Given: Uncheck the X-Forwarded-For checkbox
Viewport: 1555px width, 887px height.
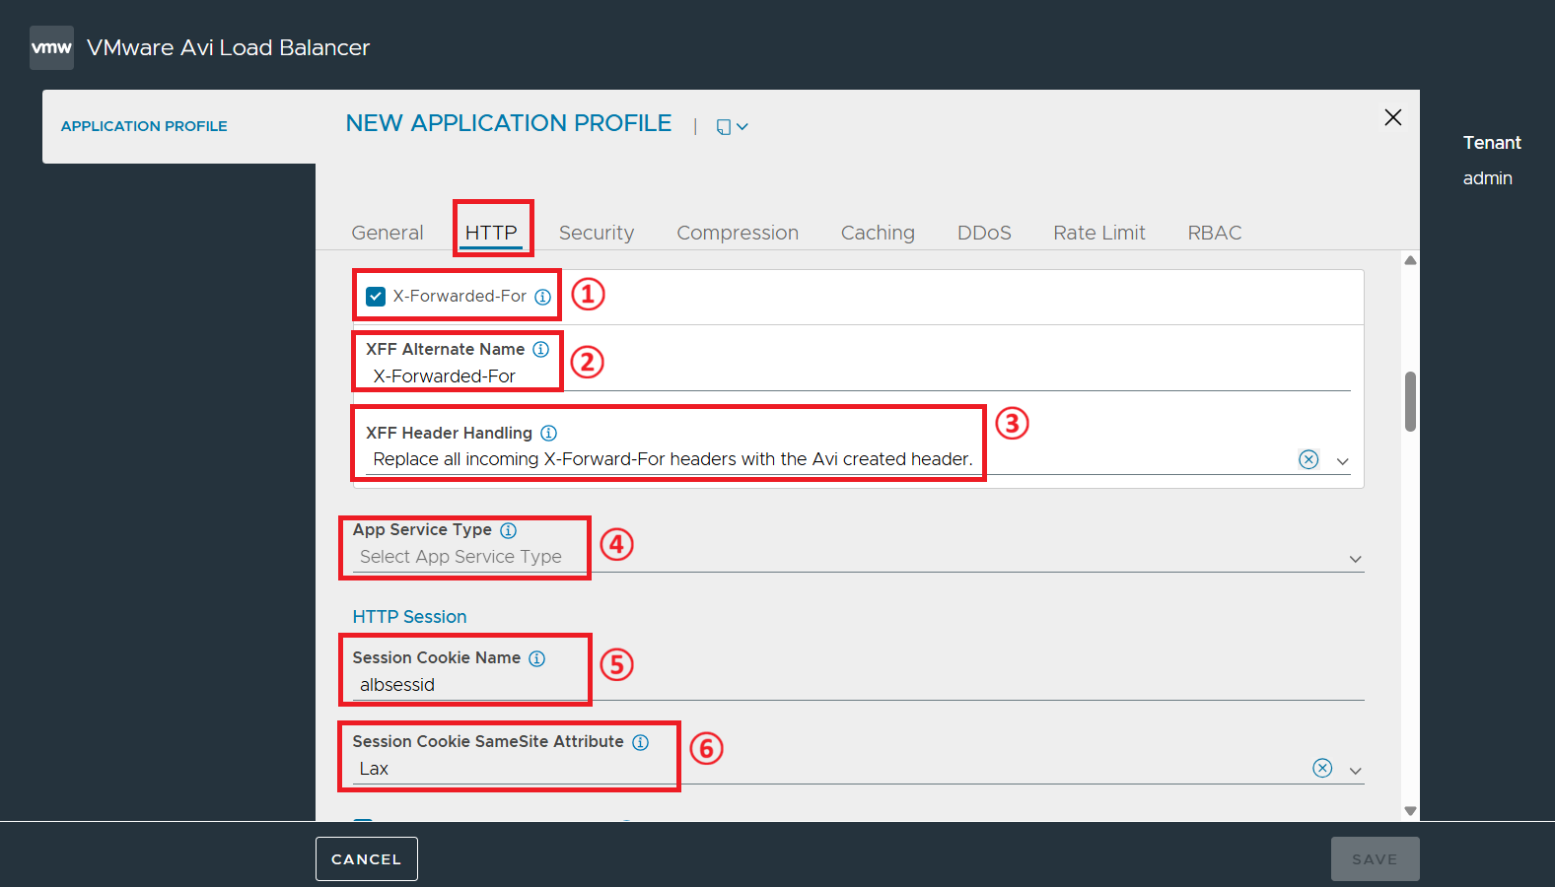Looking at the screenshot, I should (x=376, y=297).
